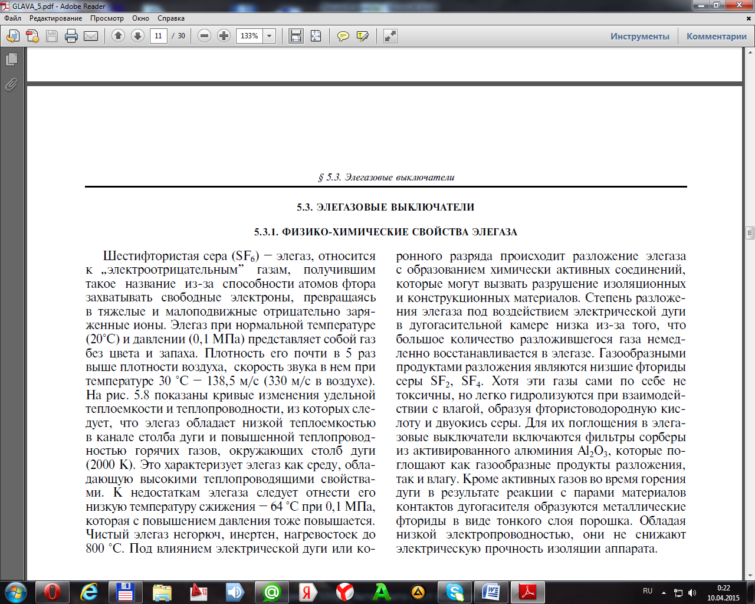Viewport: 755px width, 604px height.
Task: Click the zoom value field 133%
Action: (x=250, y=36)
